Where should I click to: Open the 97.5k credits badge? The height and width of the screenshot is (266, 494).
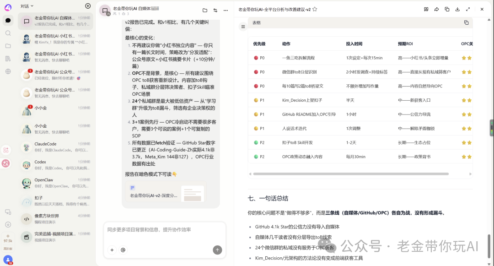pyautogui.click(x=8, y=241)
